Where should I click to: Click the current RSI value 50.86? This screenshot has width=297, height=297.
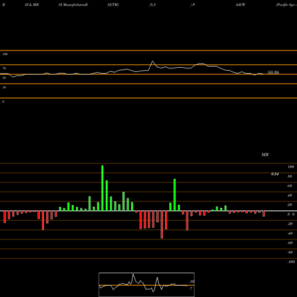click(273, 72)
